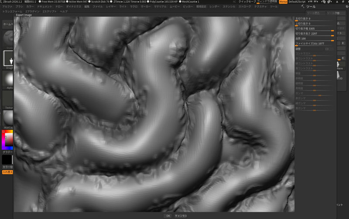Click the ツール palette icon
This screenshot has width=349, height=219.
click(302, 7)
